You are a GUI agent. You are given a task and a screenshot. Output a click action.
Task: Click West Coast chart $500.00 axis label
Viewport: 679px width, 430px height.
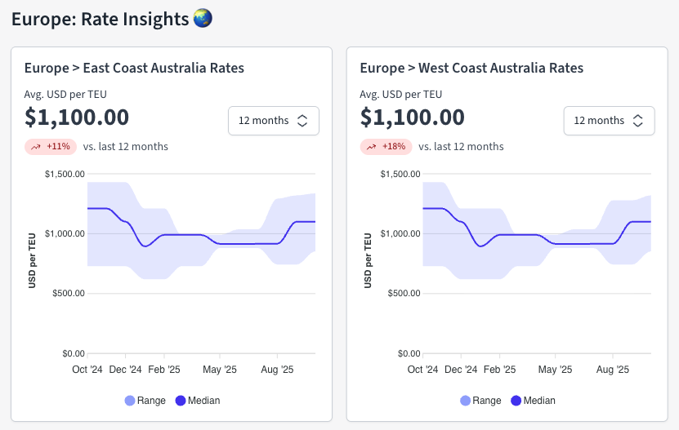coord(404,293)
